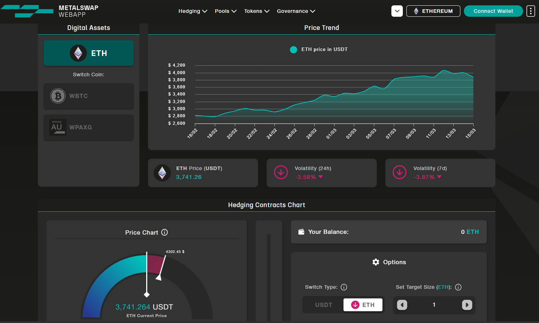Open the Tokens menu
Viewport: 539px width, 323px height.
[x=257, y=11]
